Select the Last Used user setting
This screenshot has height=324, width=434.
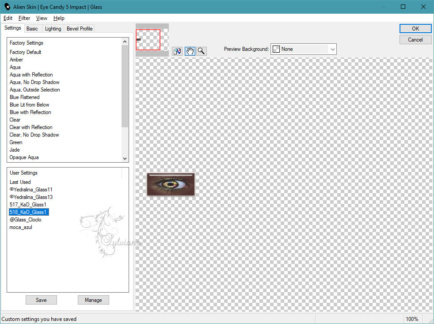[x=20, y=182]
